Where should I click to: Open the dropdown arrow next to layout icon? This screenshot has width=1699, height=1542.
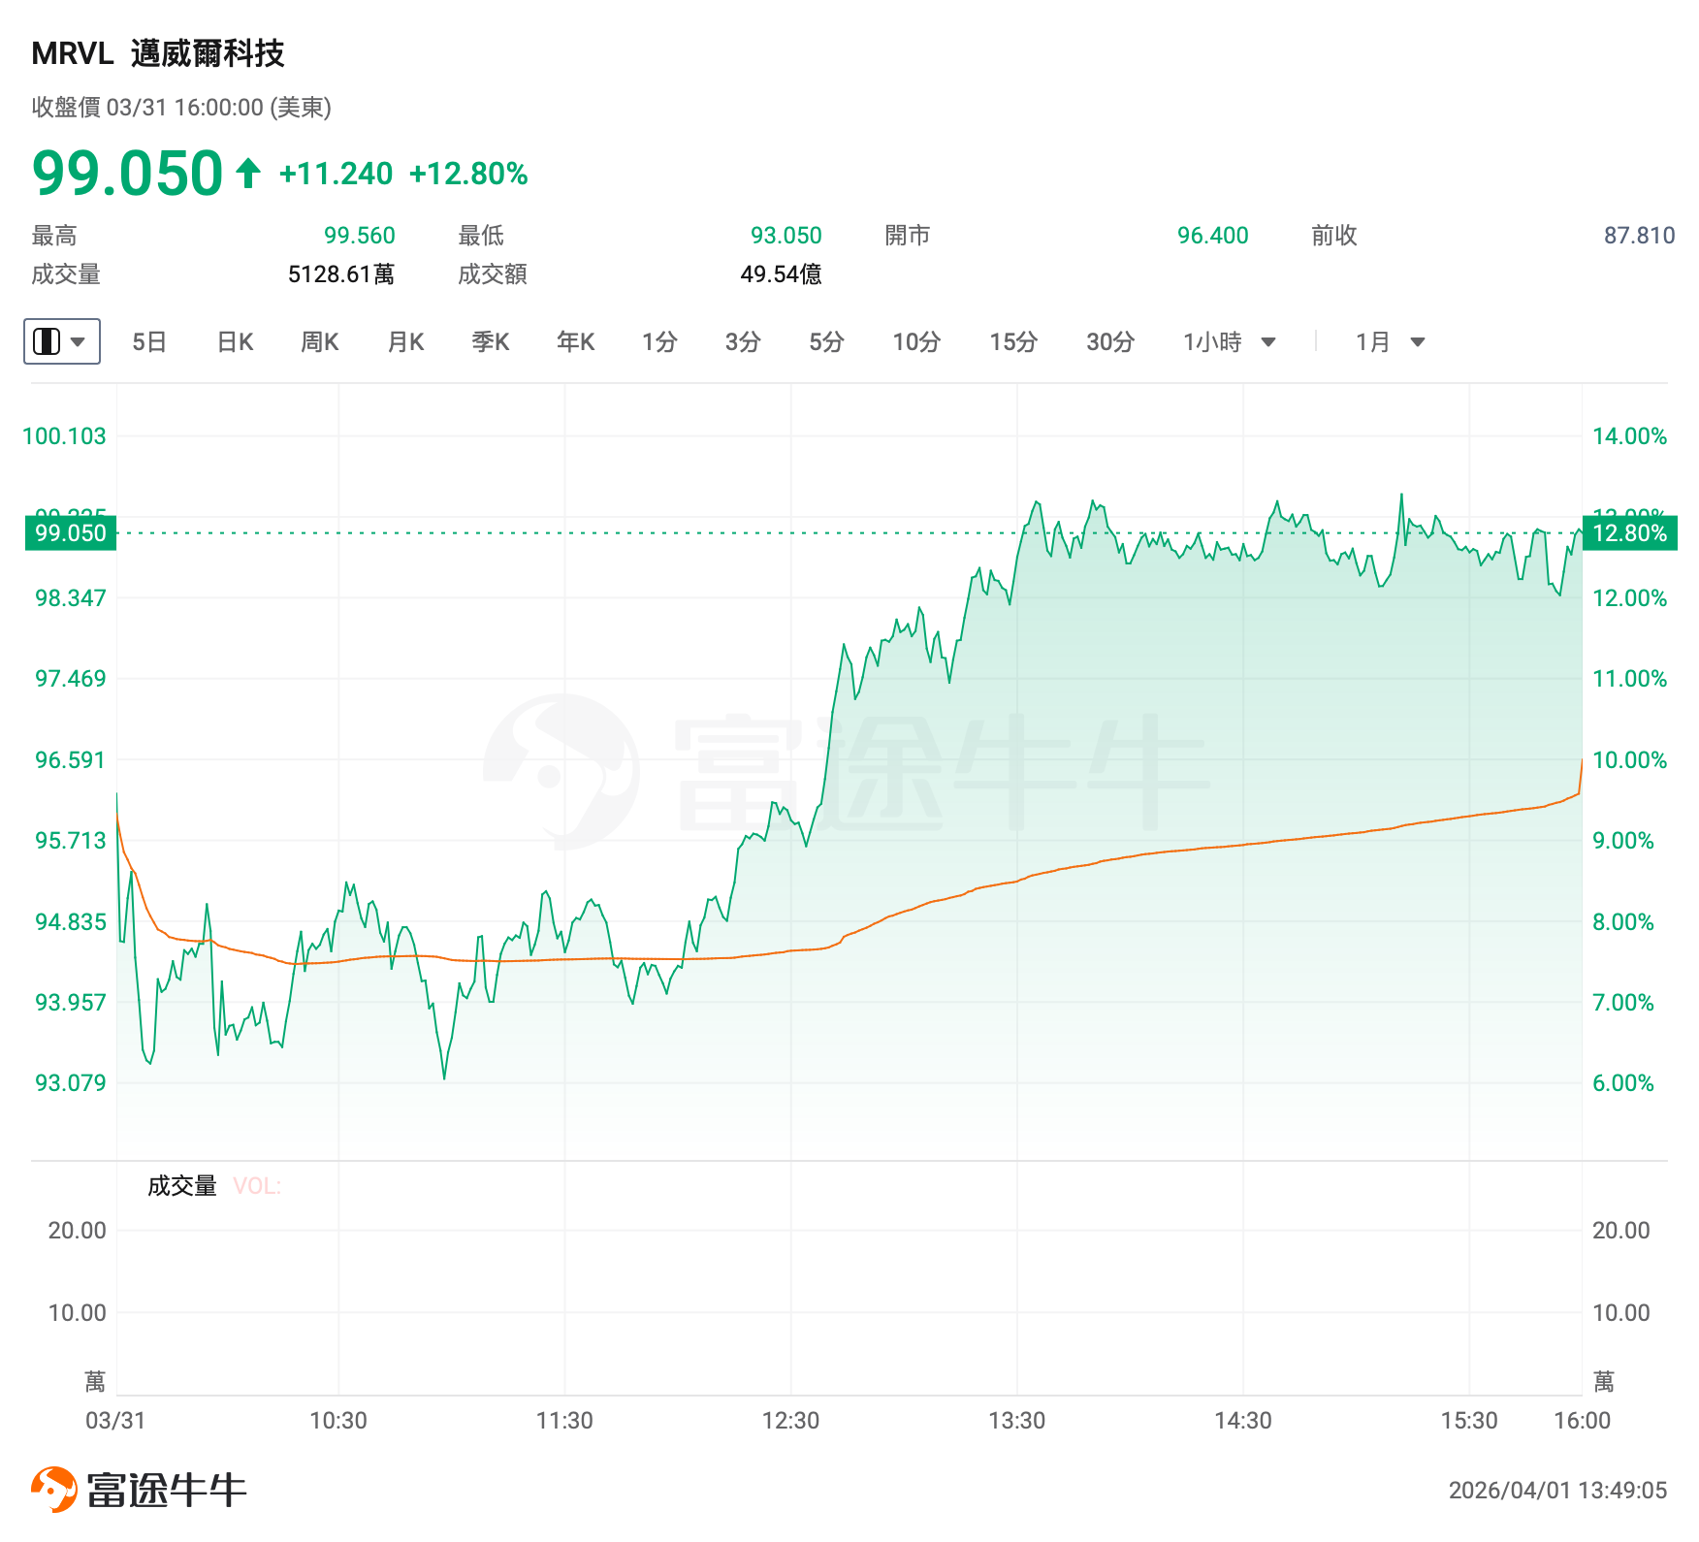click(79, 341)
